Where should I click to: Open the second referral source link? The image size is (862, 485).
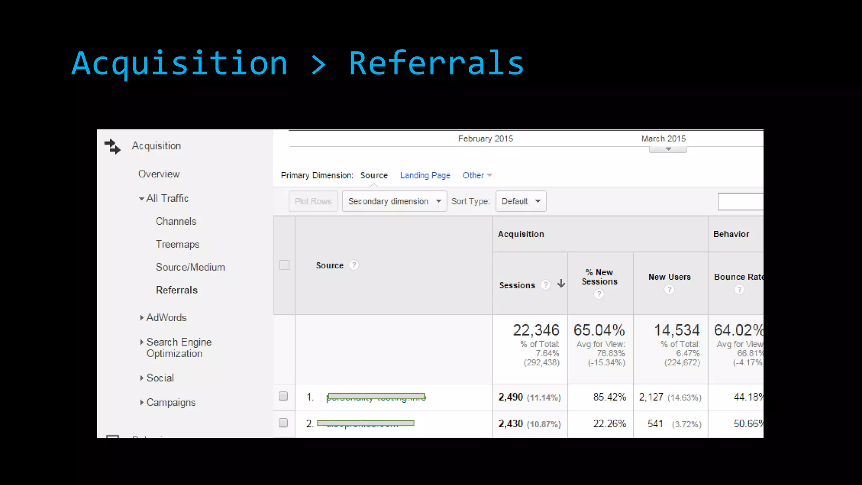click(366, 424)
